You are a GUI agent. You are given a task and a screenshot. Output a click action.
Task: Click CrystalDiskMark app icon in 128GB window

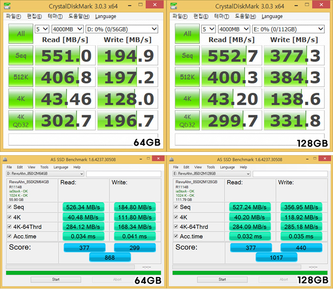pyautogui.click(x=174, y=6)
